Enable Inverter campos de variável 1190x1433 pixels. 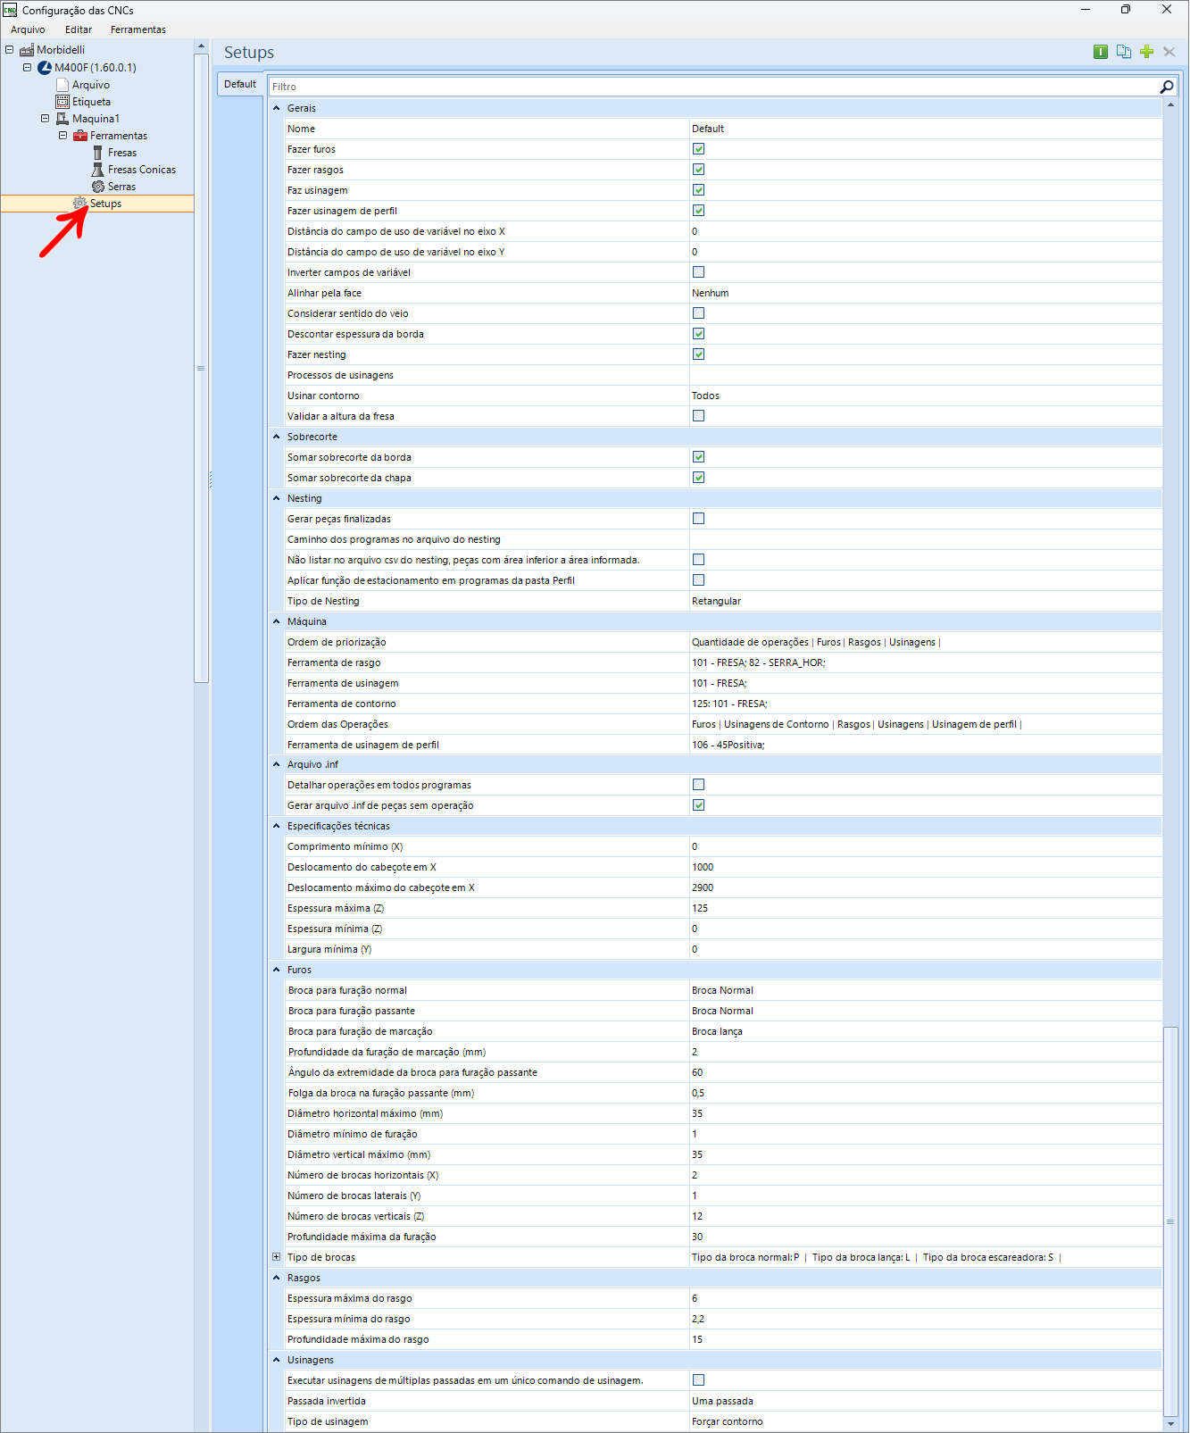(699, 272)
